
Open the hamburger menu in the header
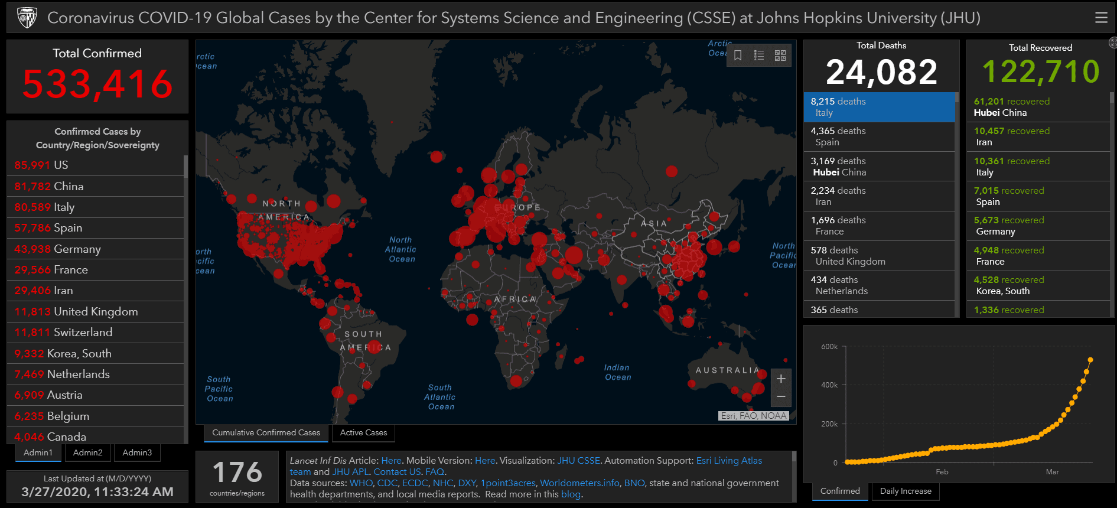[1101, 18]
